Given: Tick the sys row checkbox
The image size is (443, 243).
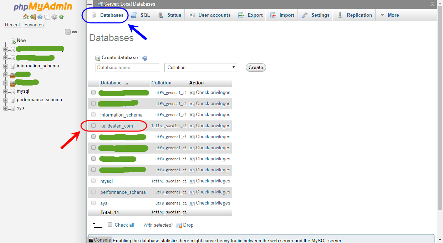Looking at the screenshot, I should coord(93,203).
